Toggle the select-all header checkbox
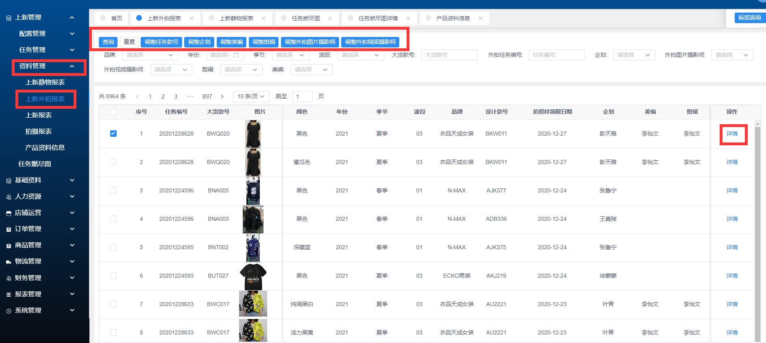This screenshot has height=343, width=766. (x=113, y=112)
